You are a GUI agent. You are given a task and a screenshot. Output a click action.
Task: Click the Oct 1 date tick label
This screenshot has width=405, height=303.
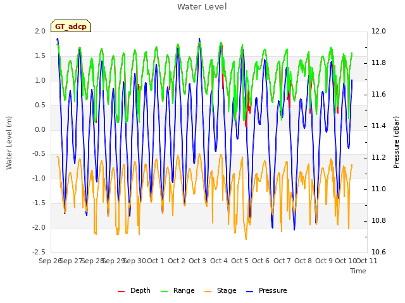tap(156, 261)
